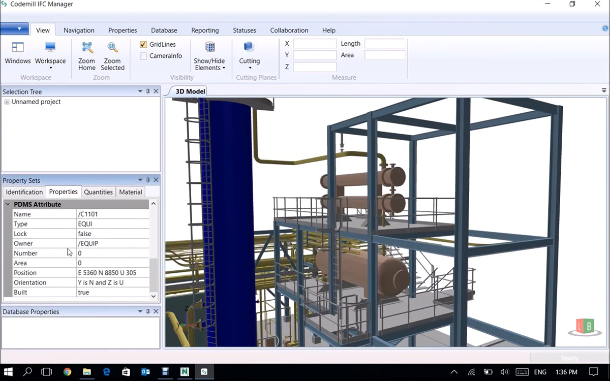
Task: Click property list scroll up arrow
Action: (154, 204)
